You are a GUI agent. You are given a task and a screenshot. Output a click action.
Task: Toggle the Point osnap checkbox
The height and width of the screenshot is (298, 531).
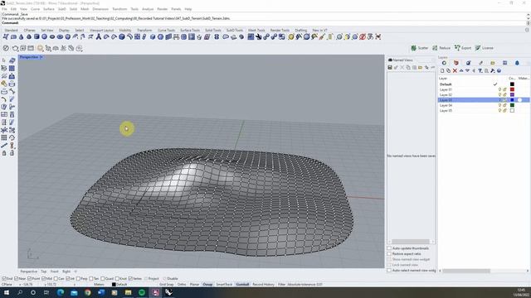pyautogui.click(x=30, y=279)
